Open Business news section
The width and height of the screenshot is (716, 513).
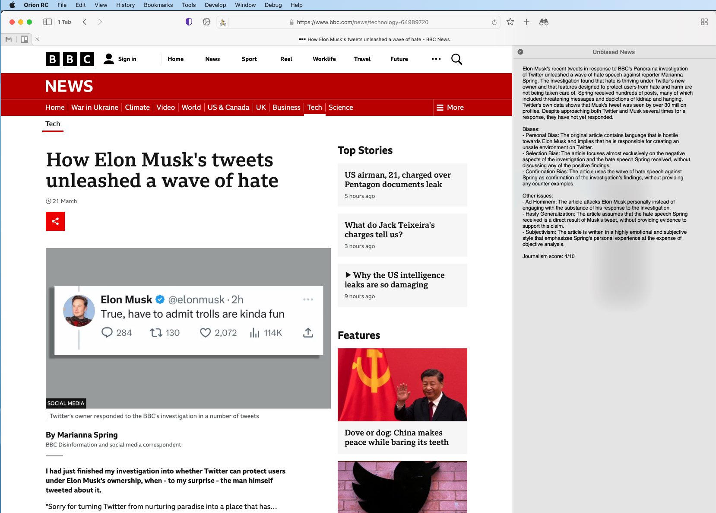click(x=286, y=108)
